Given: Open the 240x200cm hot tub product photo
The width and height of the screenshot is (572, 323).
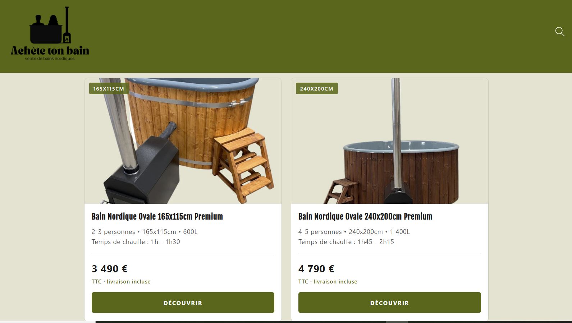Looking at the screenshot, I should click(x=390, y=141).
